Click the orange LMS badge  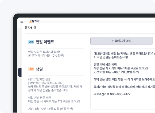point(31,69)
